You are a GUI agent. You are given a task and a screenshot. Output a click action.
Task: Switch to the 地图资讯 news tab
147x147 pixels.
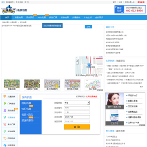pos(120,61)
